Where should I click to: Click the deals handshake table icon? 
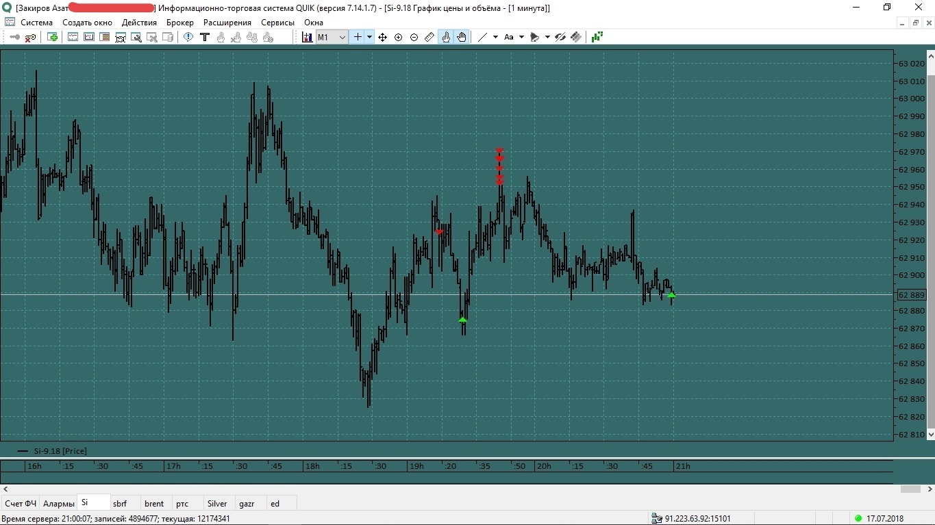(x=121, y=37)
